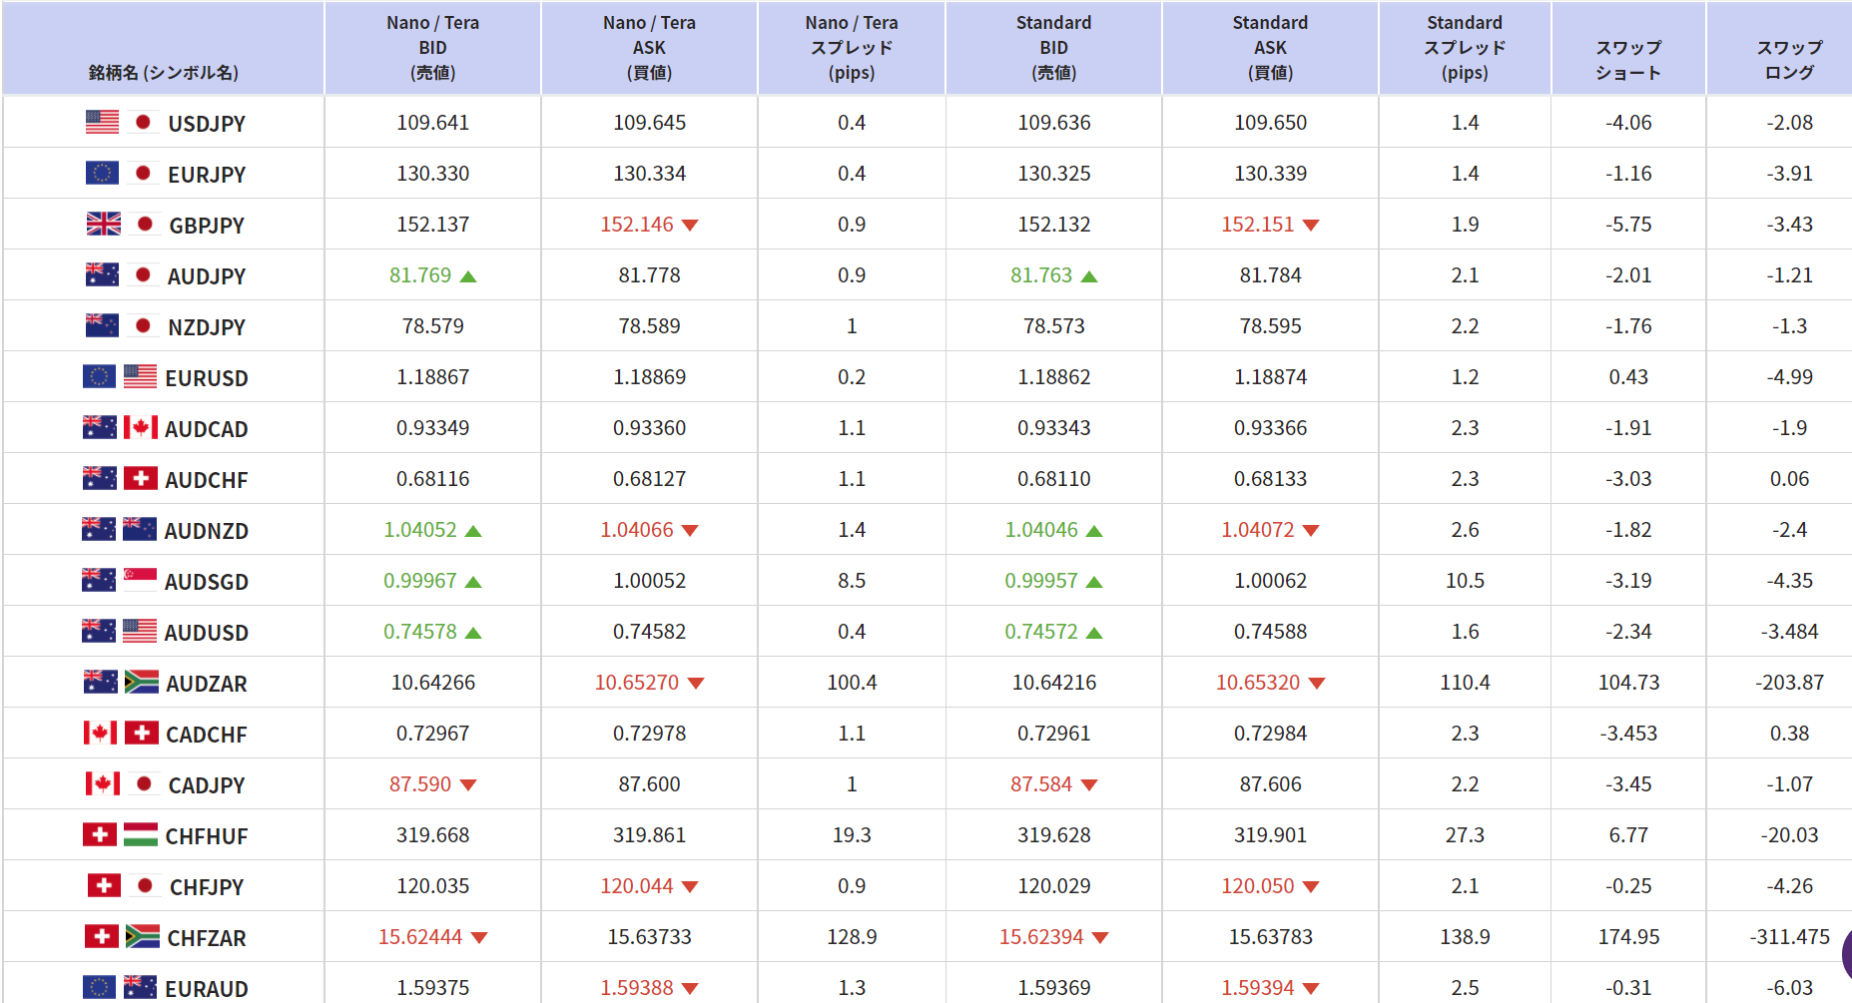Click the EU flag icon in EURUSD row
The width and height of the screenshot is (1852, 1003).
tap(99, 377)
